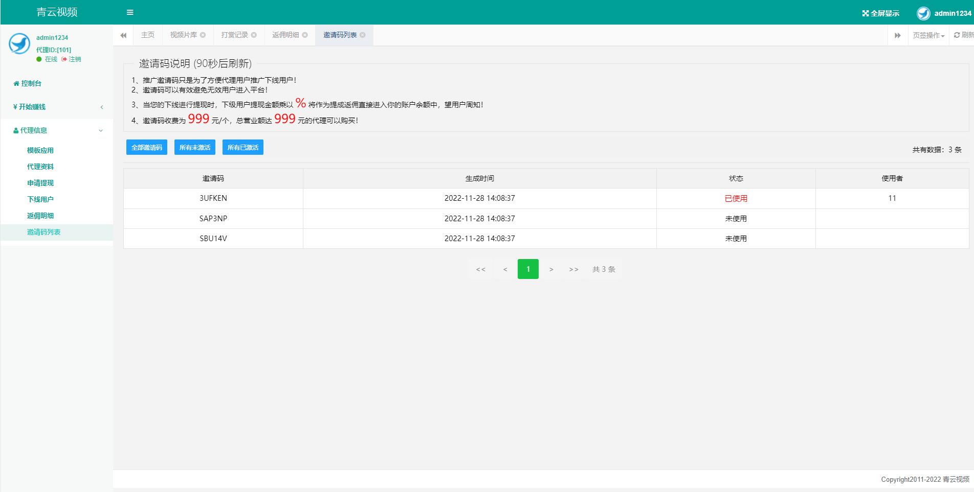The width and height of the screenshot is (974, 492).
Task: Switch to the 视频片库 tab
Action: coord(183,35)
